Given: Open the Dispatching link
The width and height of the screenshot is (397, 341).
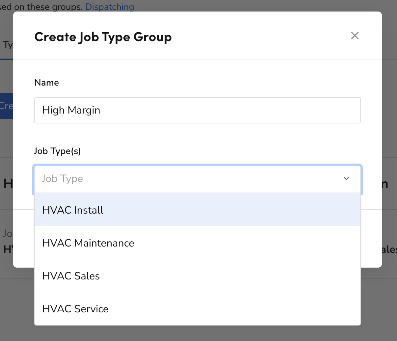Looking at the screenshot, I should pyautogui.click(x=110, y=7).
